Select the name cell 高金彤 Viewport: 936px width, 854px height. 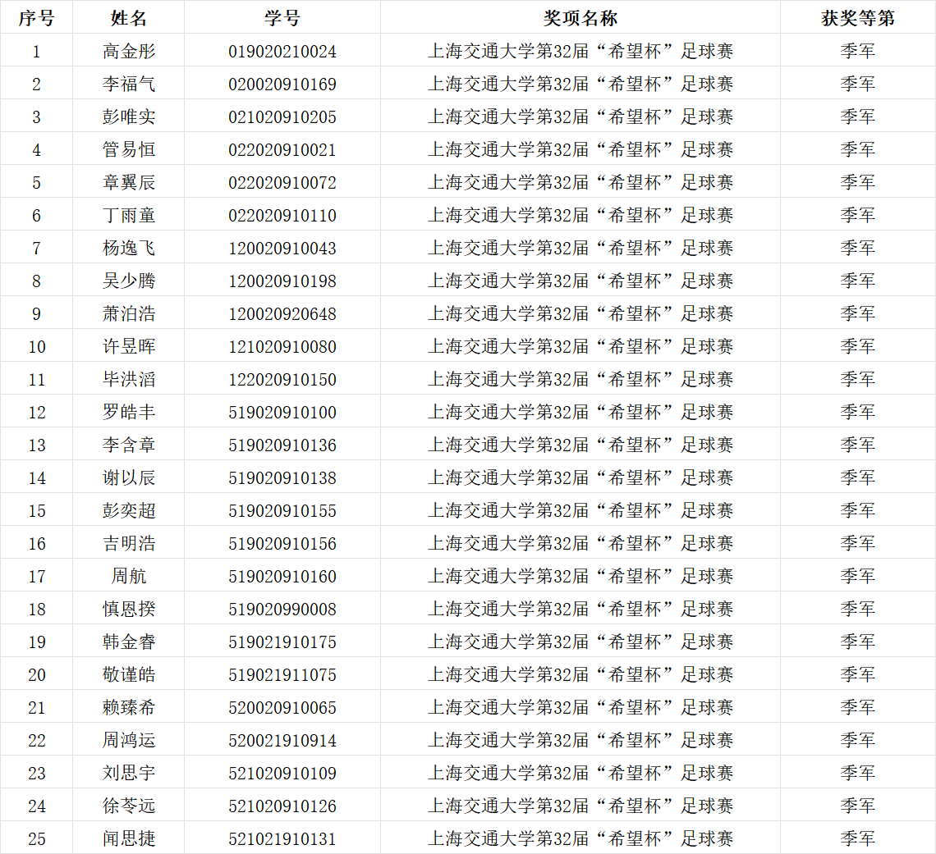128,52
